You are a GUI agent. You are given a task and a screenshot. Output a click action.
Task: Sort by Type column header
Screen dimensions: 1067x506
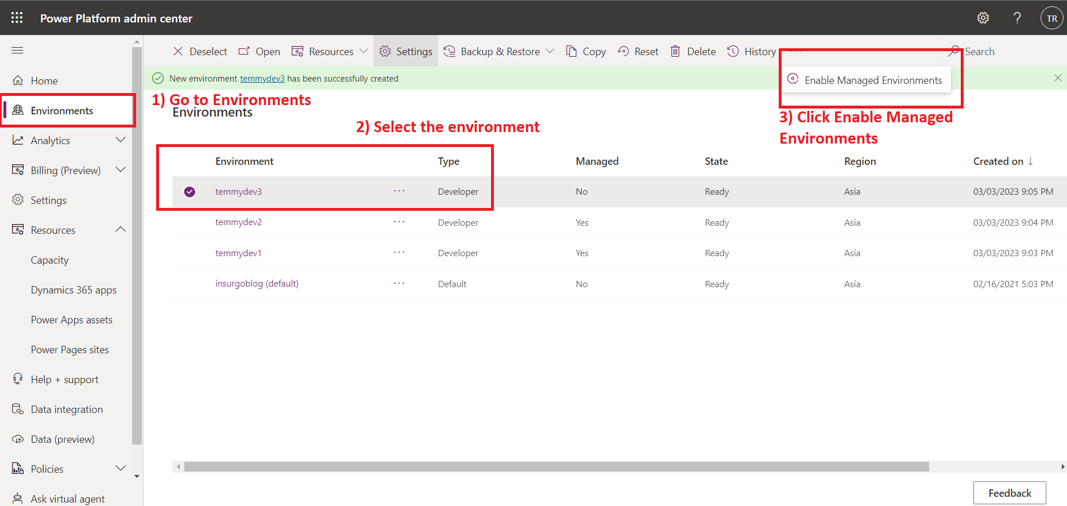point(449,161)
